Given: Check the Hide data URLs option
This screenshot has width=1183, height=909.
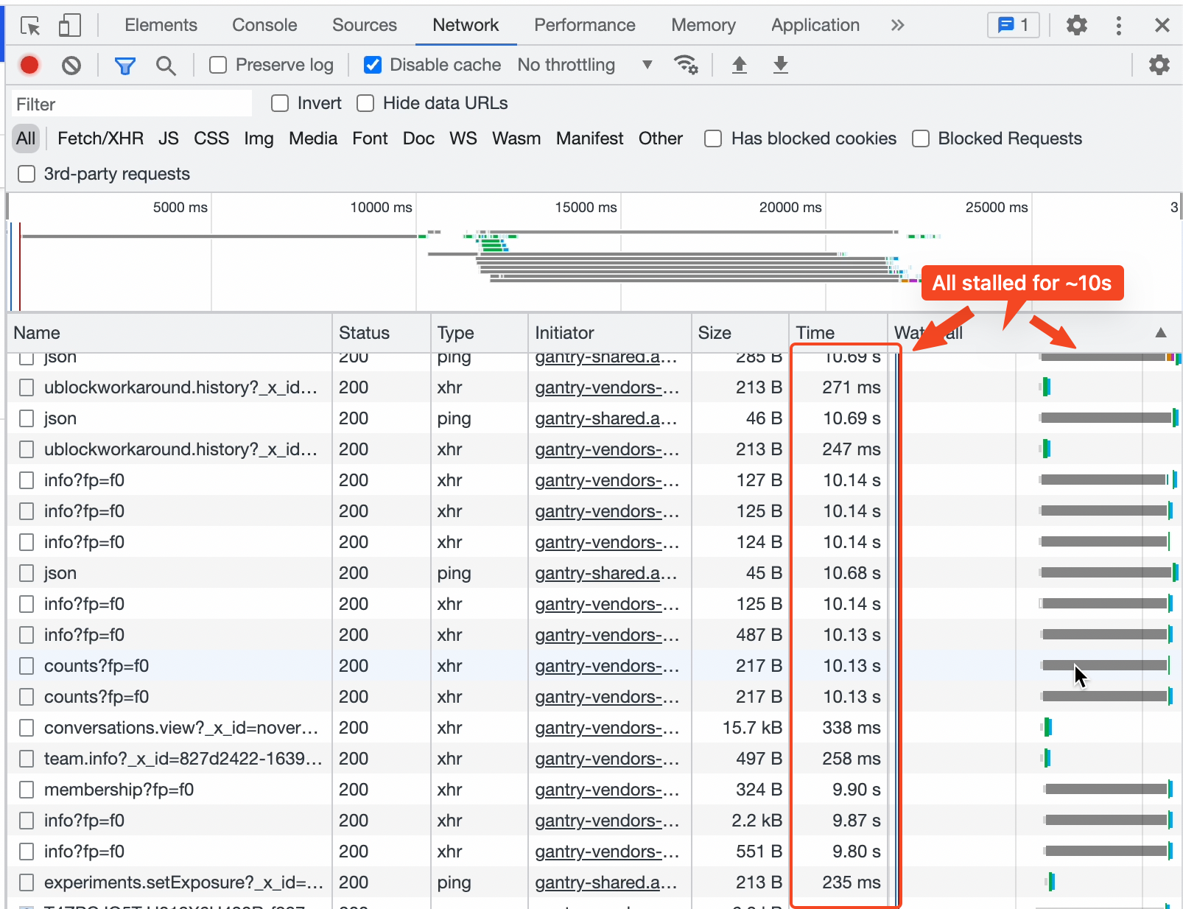Looking at the screenshot, I should pos(365,103).
